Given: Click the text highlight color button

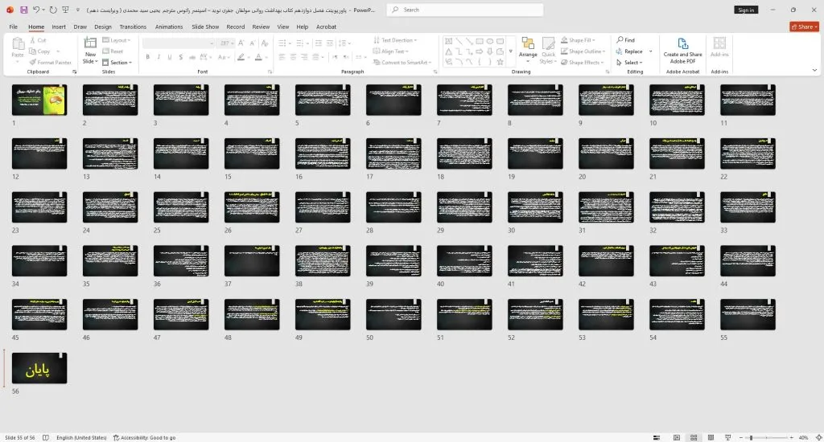Looking at the screenshot, I should click(x=241, y=57).
